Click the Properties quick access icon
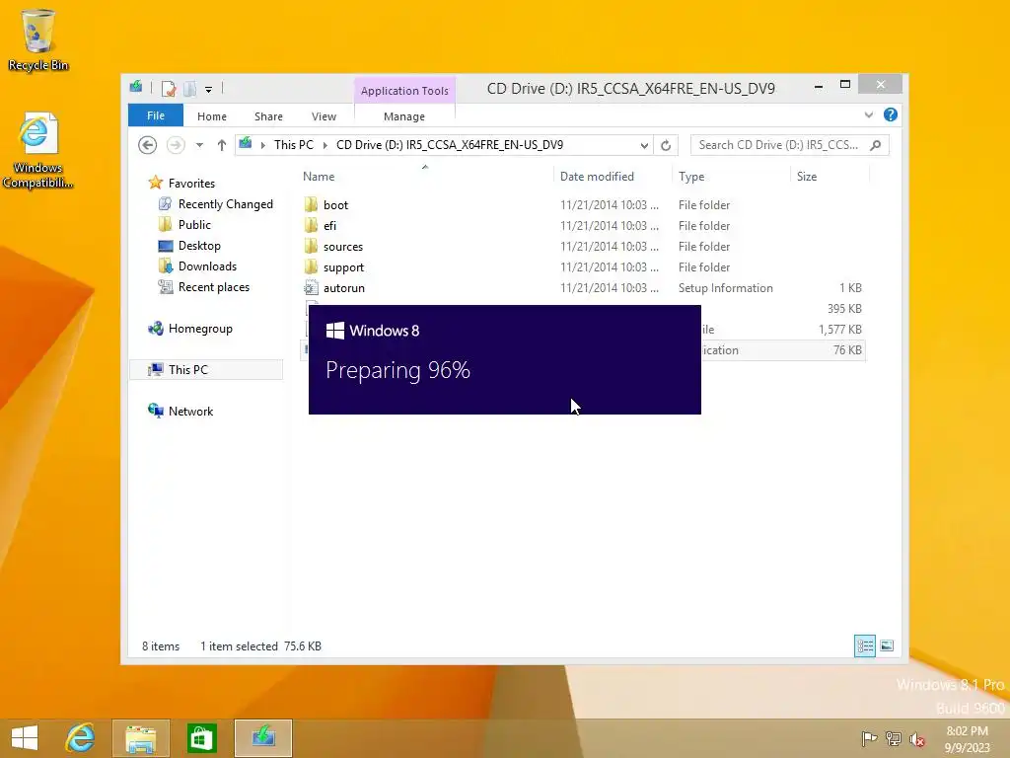1010x758 pixels. coord(169,89)
